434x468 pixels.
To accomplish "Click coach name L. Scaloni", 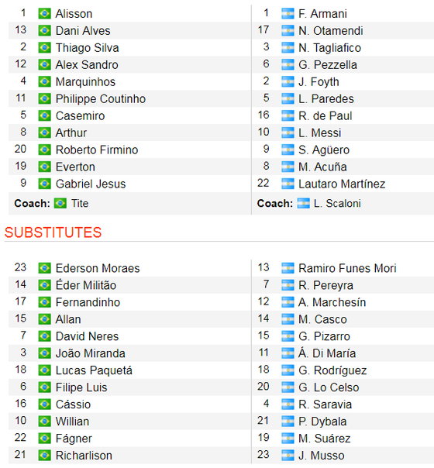I will click(x=337, y=203).
